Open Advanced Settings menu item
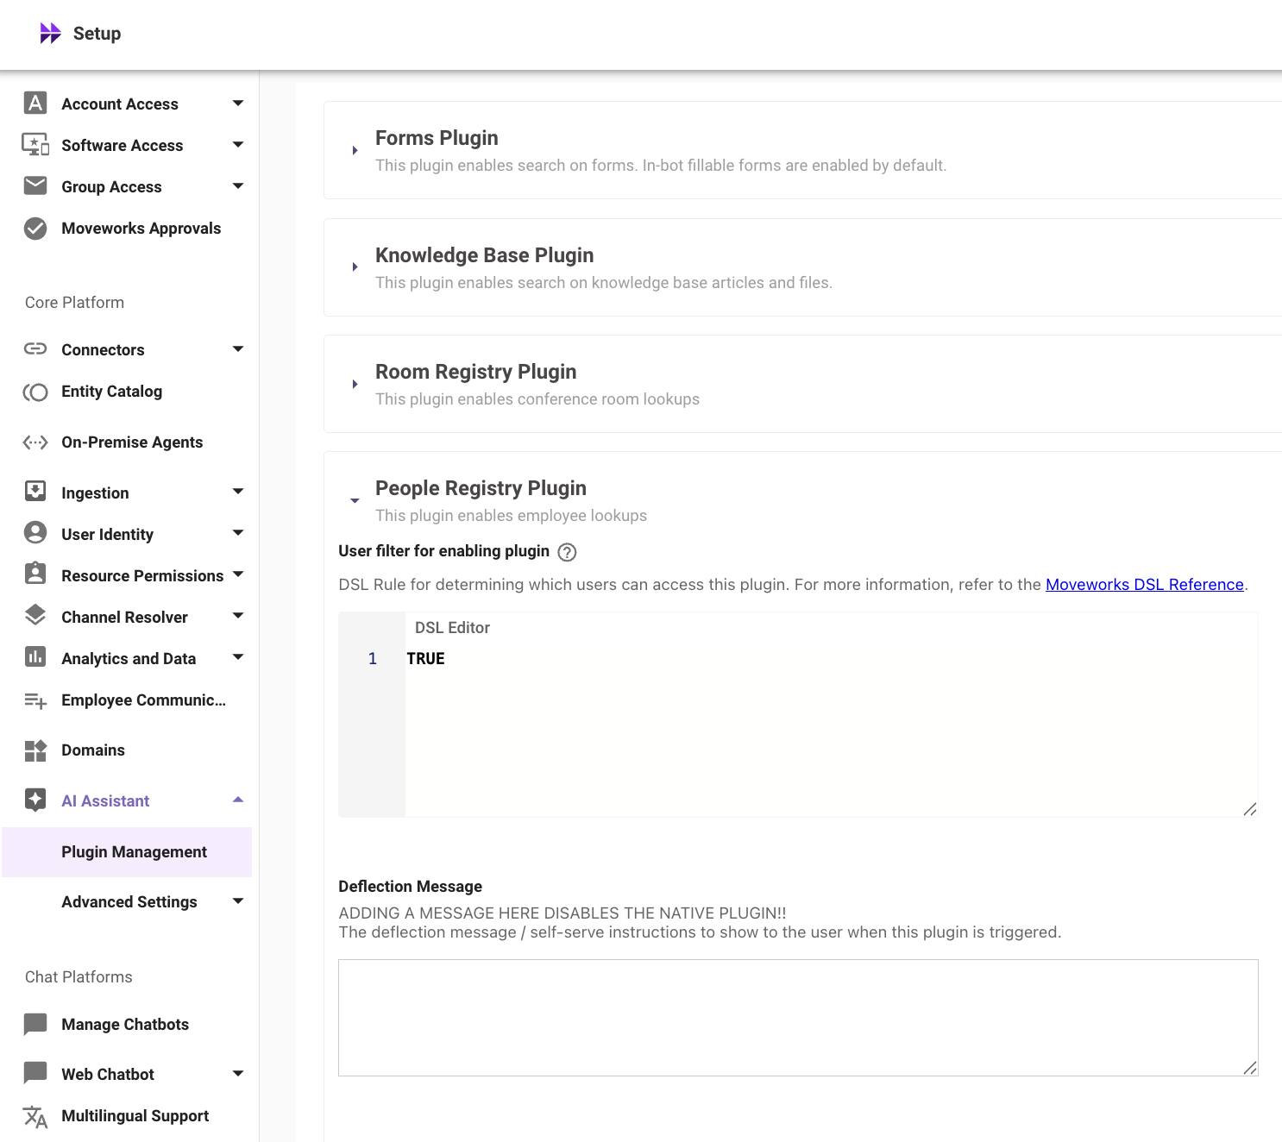This screenshot has height=1142, width=1282. (x=129, y=902)
